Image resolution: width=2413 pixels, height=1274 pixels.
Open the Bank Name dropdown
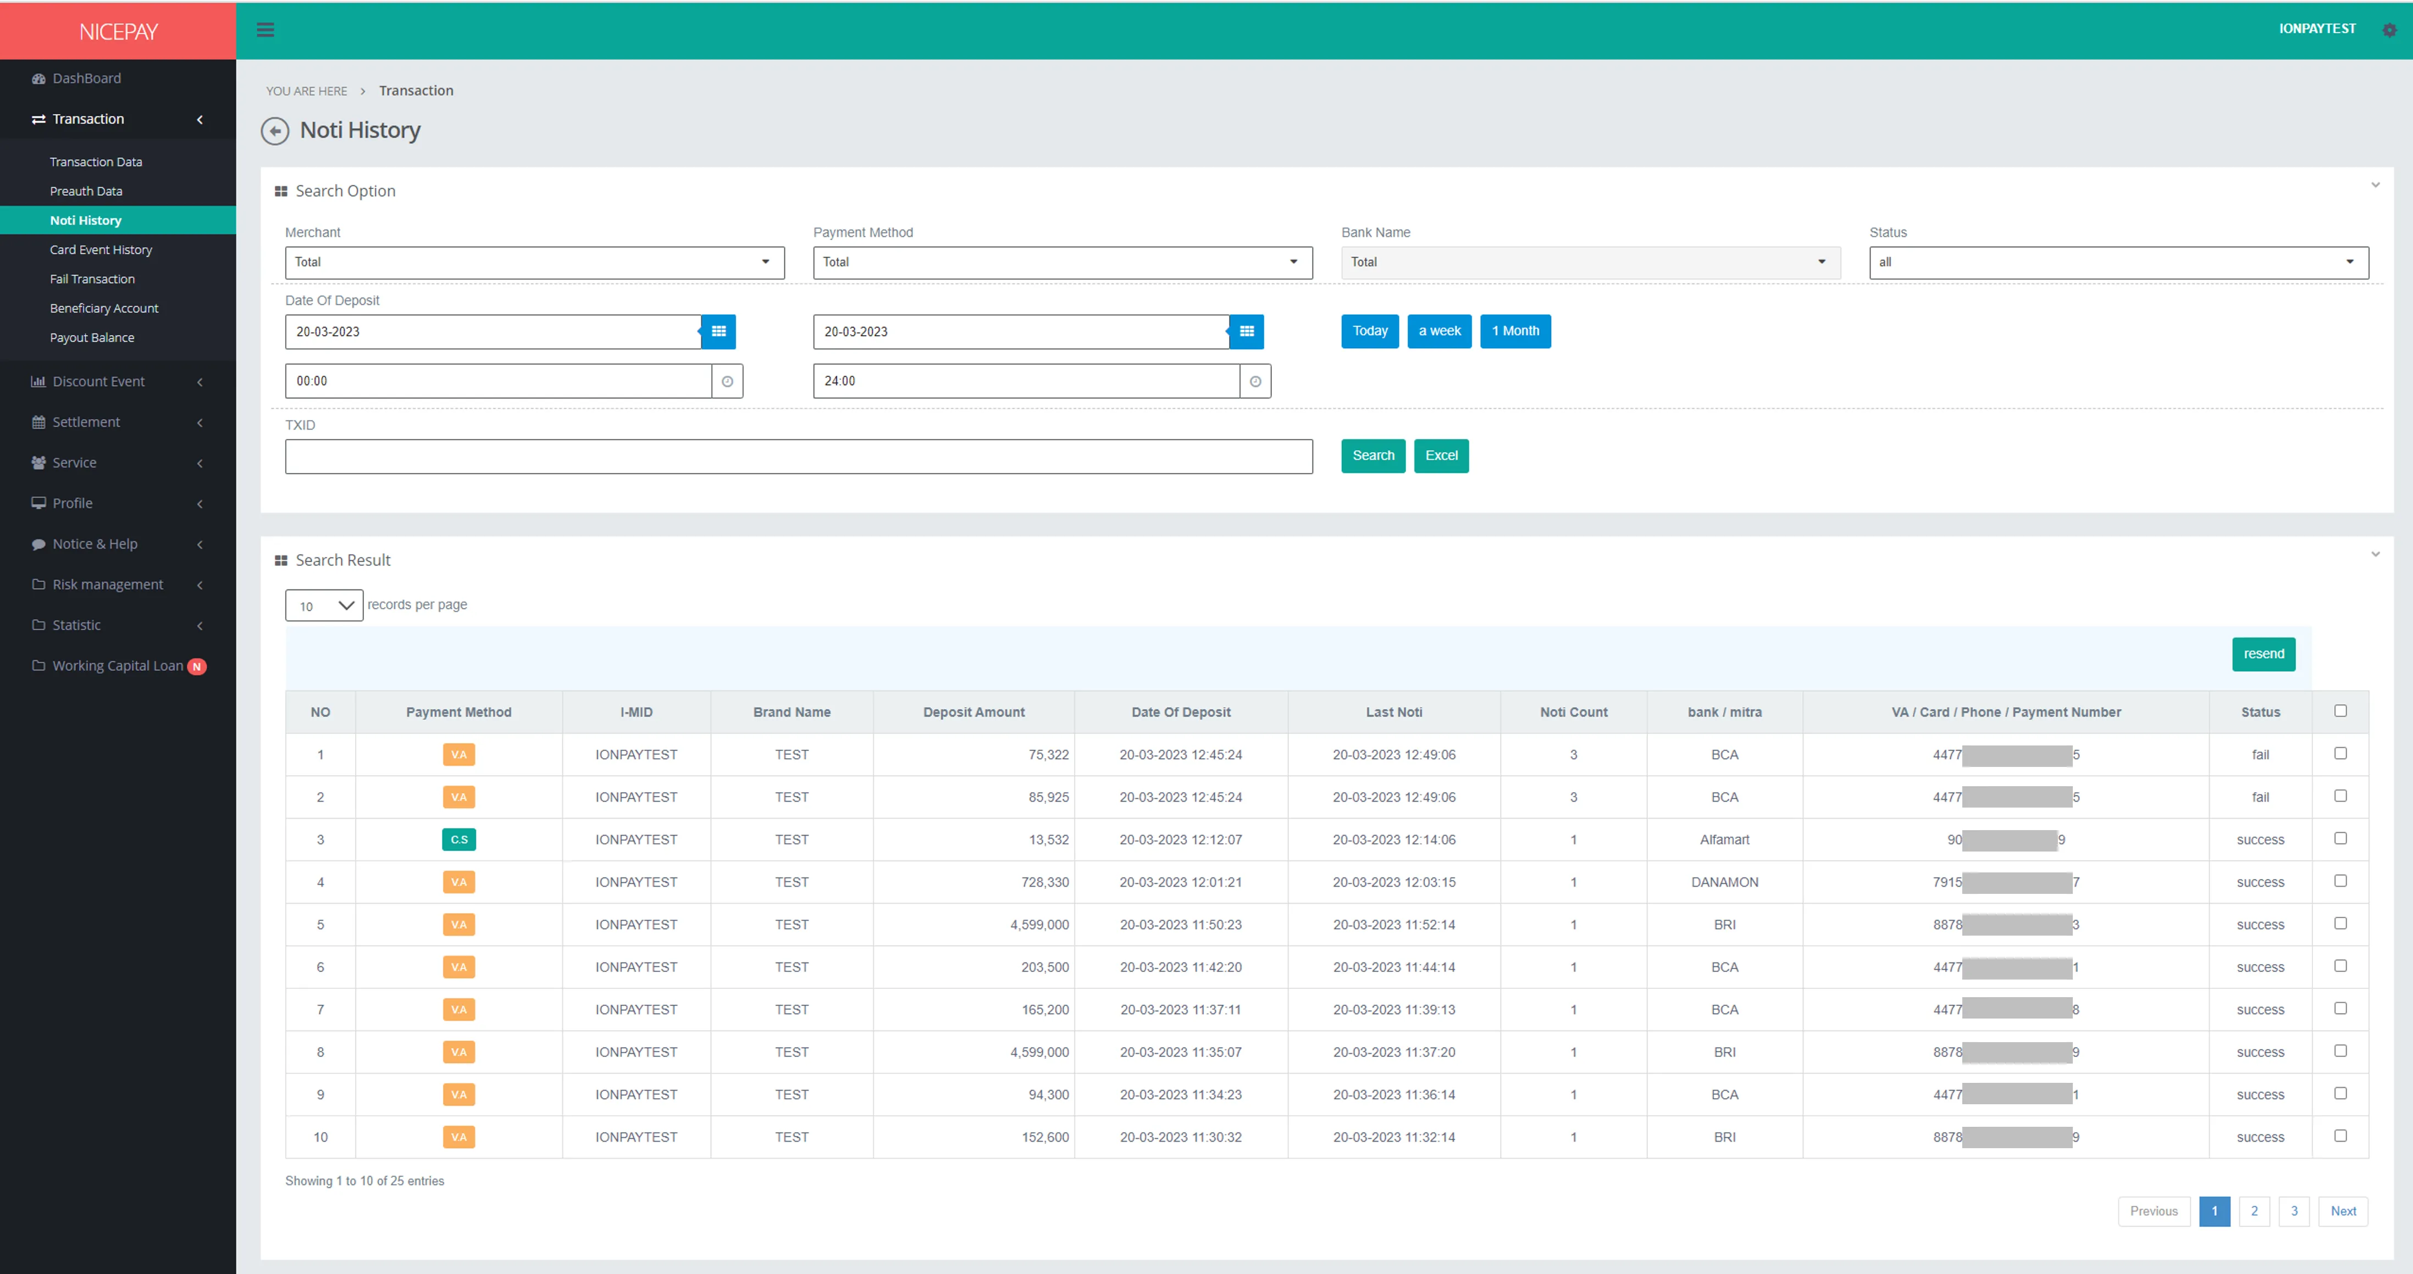(x=1591, y=263)
